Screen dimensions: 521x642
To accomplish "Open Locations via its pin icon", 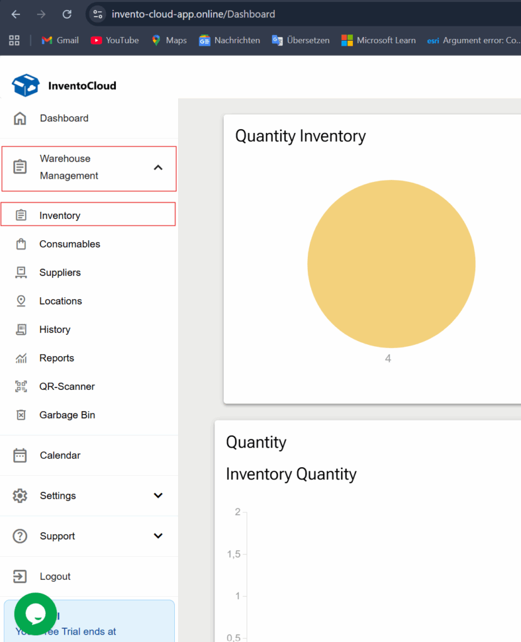I will [21, 300].
